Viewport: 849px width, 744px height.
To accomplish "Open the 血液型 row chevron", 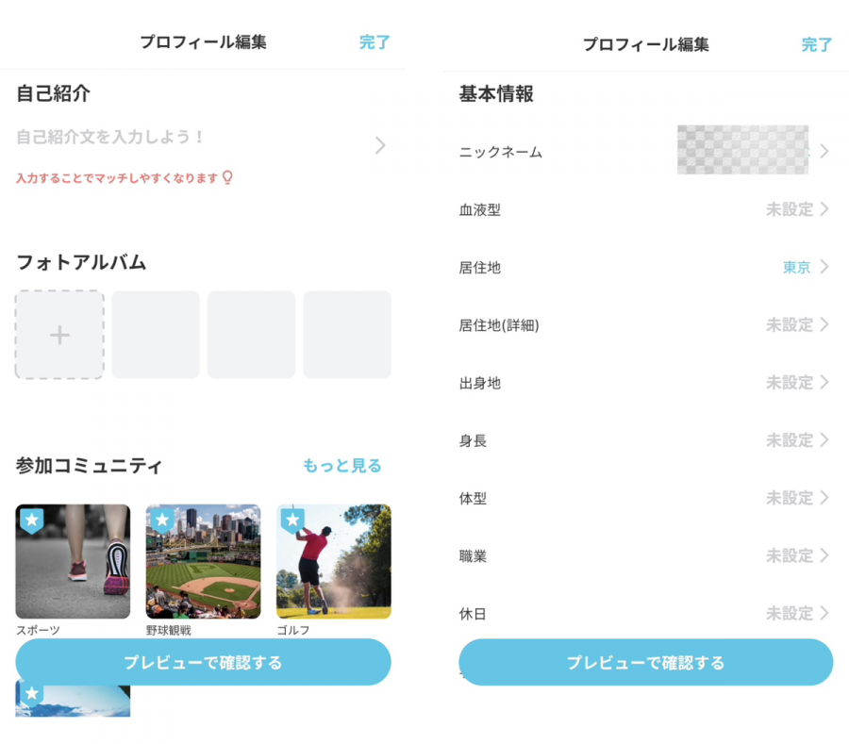I will pos(824,208).
